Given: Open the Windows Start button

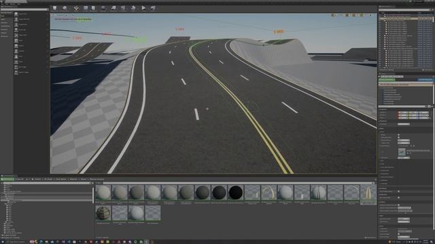Looking at the screenshot, I should [3, 242].
